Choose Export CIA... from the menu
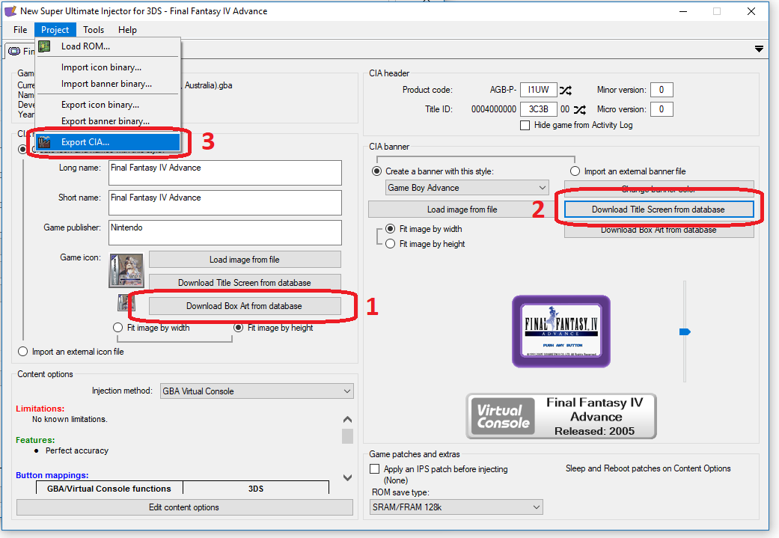The height and width of the screenshot is (538, 779). click(108, 142)
